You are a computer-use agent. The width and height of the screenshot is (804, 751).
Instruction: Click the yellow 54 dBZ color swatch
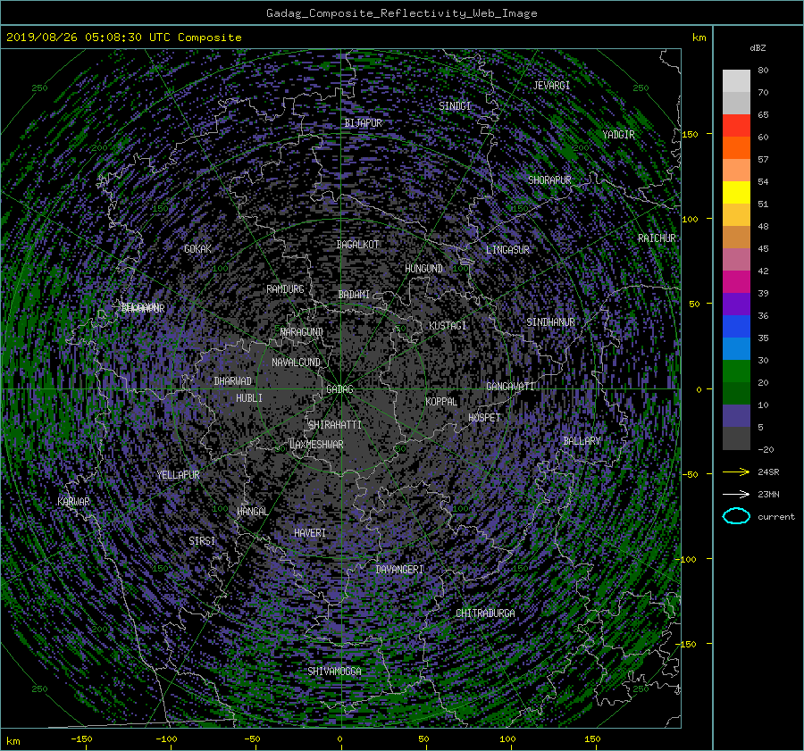tap(736, 192)
